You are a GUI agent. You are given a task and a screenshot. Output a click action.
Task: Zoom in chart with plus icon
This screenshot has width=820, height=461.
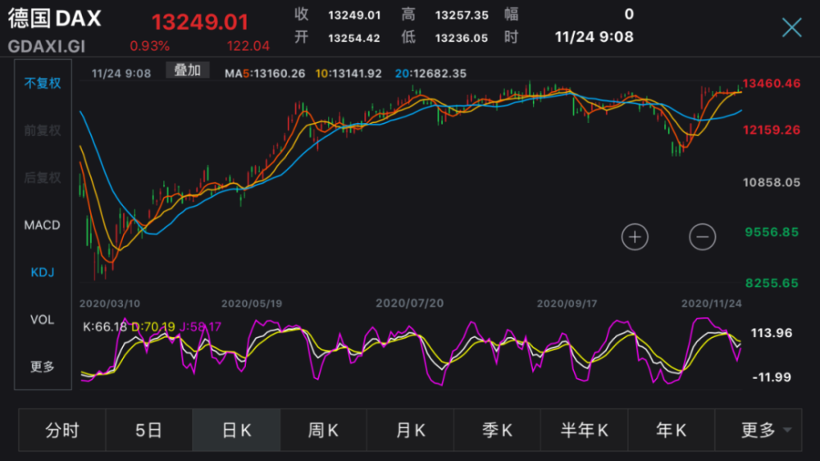click(635, 237)
